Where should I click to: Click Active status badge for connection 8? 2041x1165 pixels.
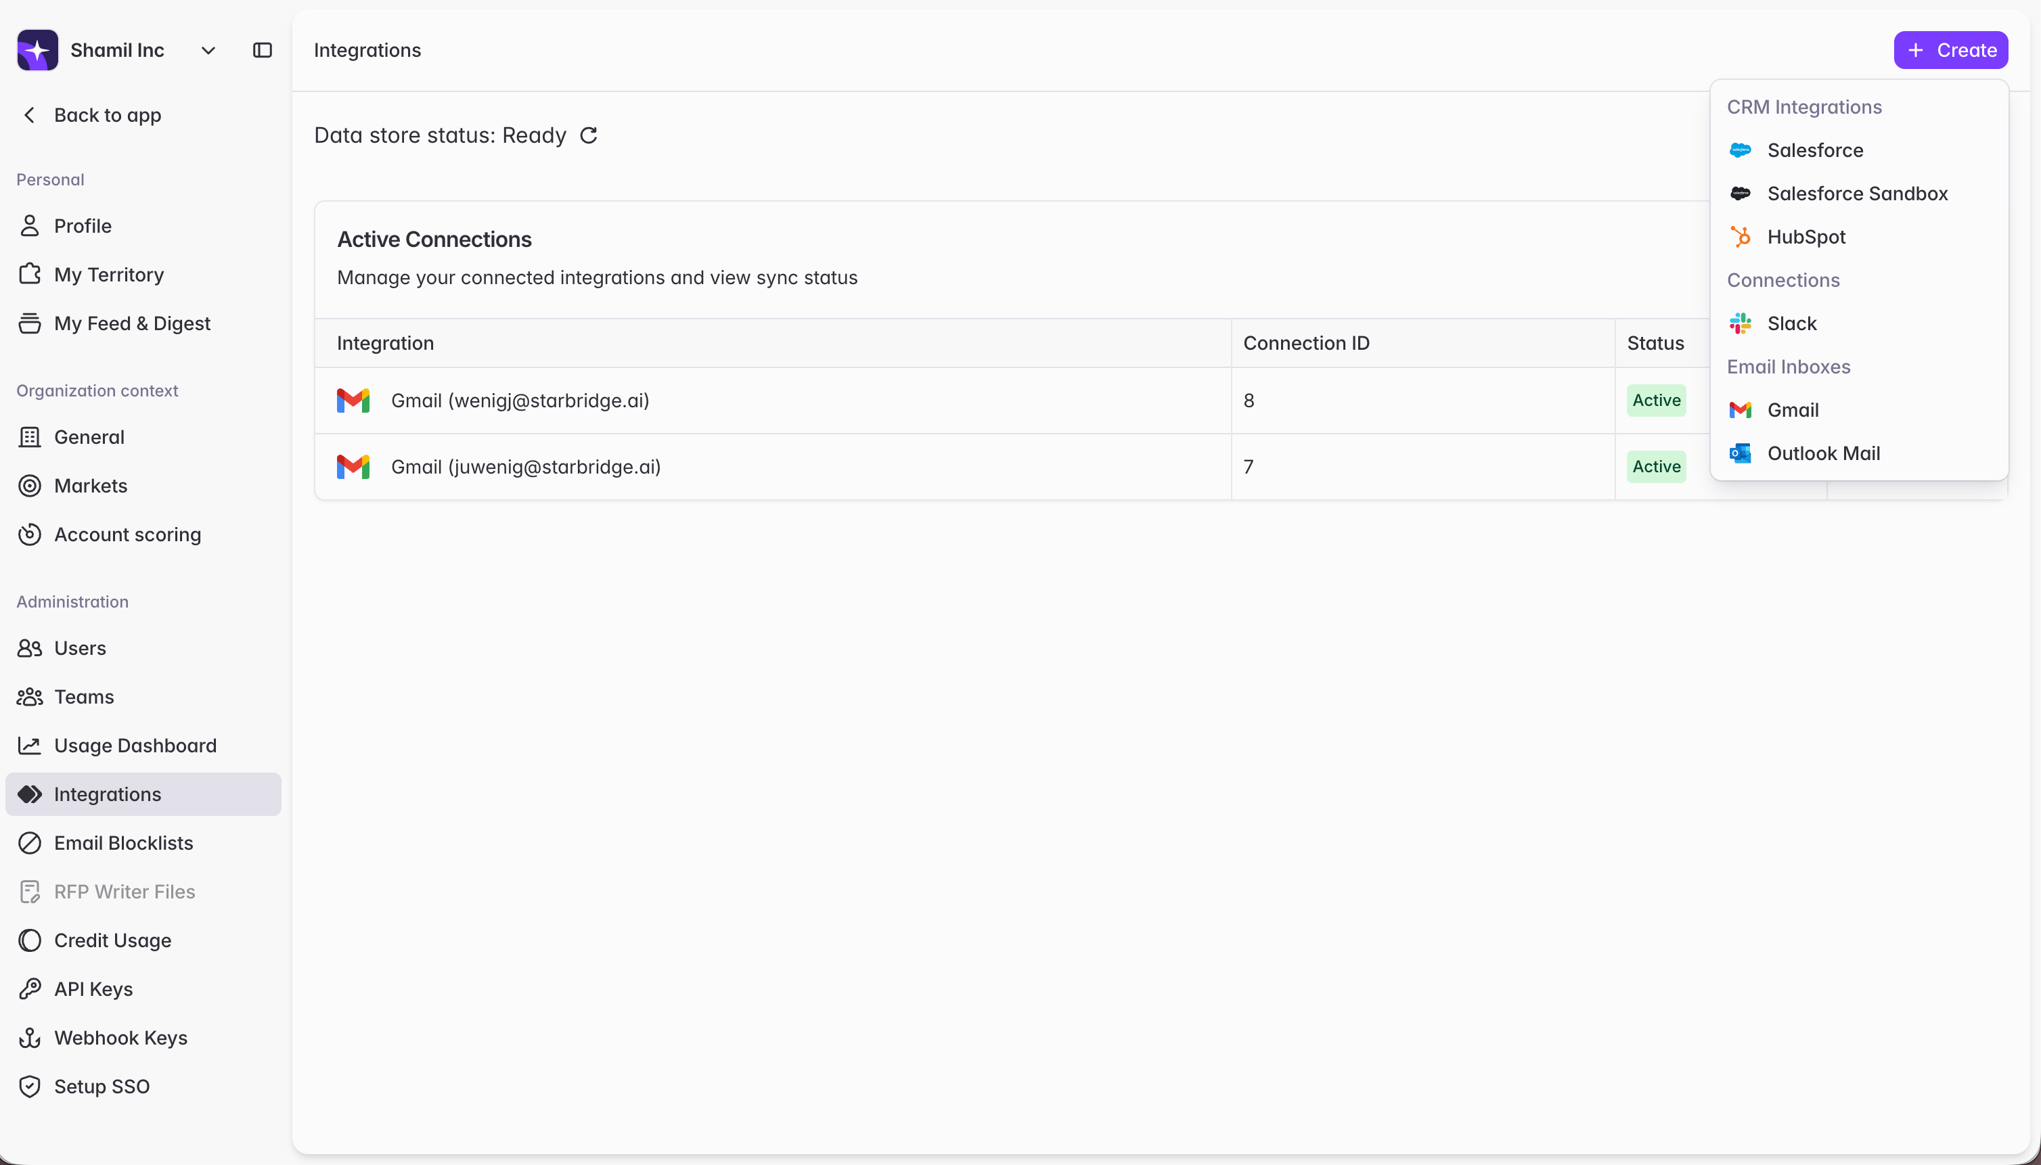tap(1656, 401)
